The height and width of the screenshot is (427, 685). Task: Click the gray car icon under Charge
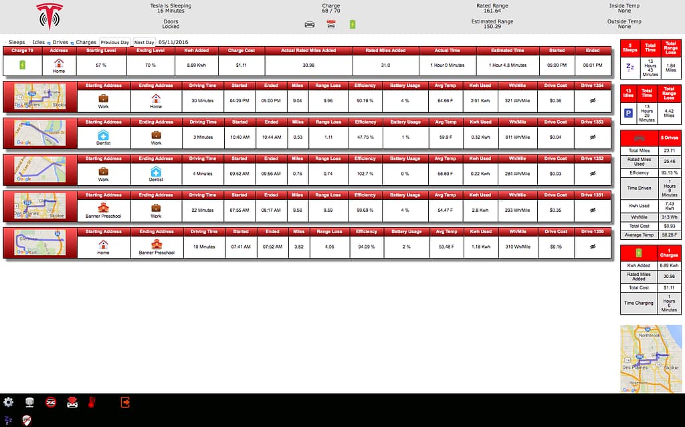click(x=310, y=25)
